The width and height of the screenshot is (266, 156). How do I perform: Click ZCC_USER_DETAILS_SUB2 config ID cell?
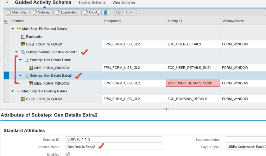pos(193,83)
